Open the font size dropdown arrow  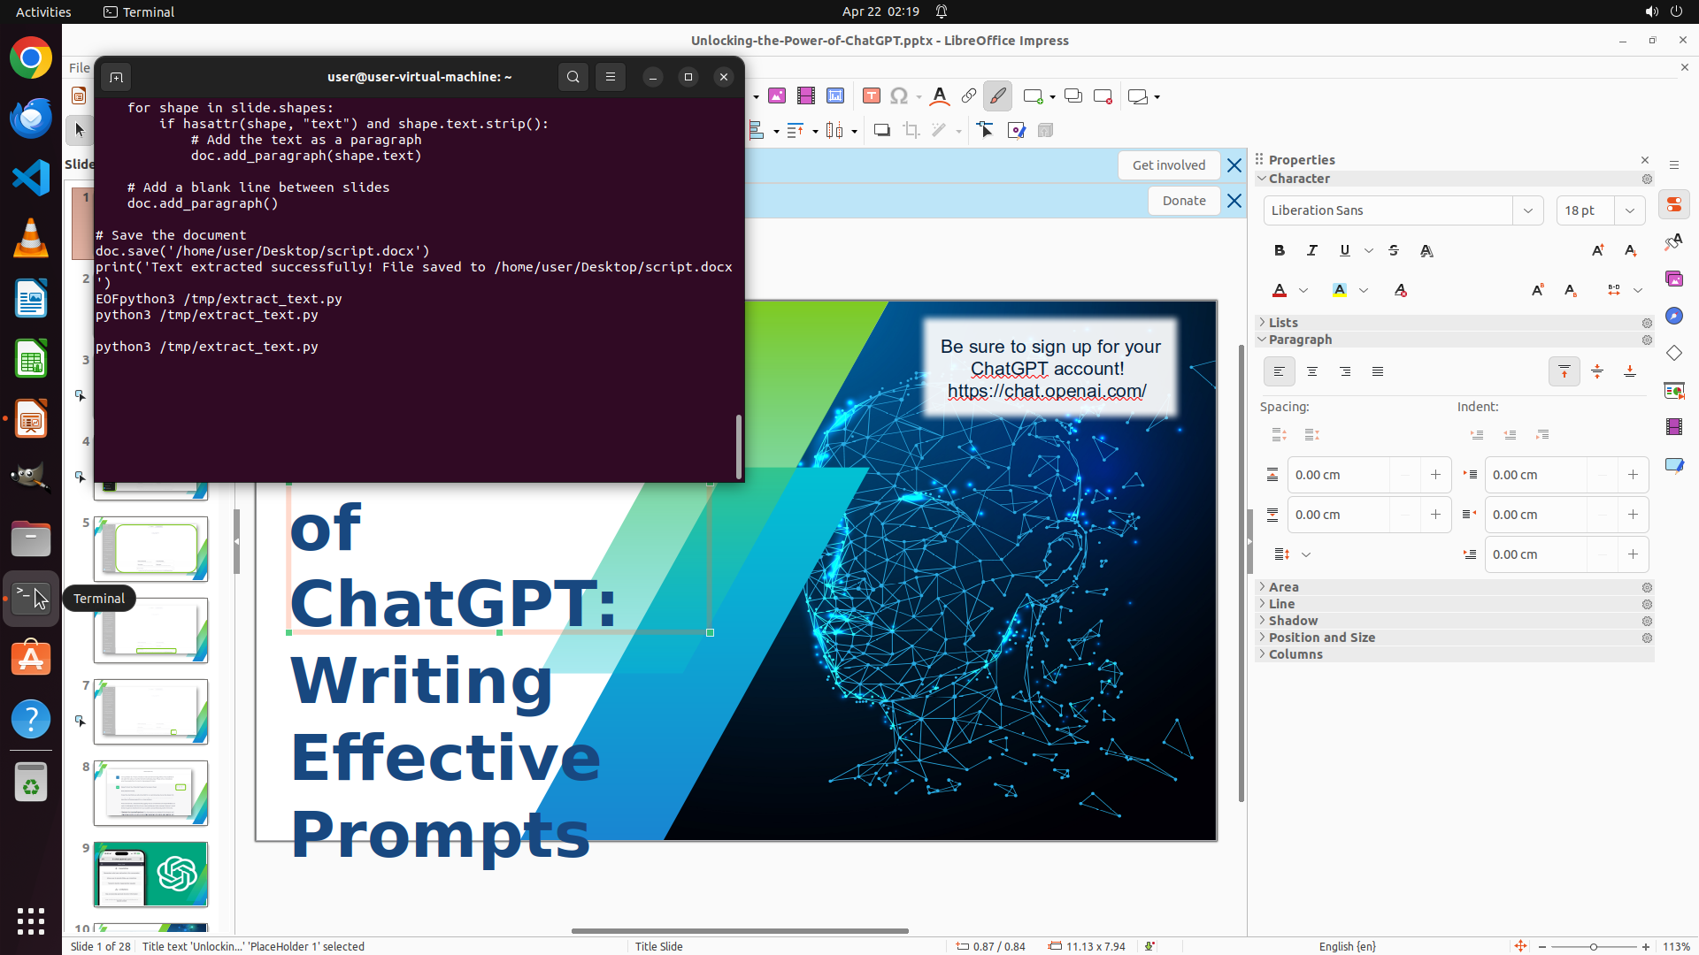click(x=1630, y=210)
